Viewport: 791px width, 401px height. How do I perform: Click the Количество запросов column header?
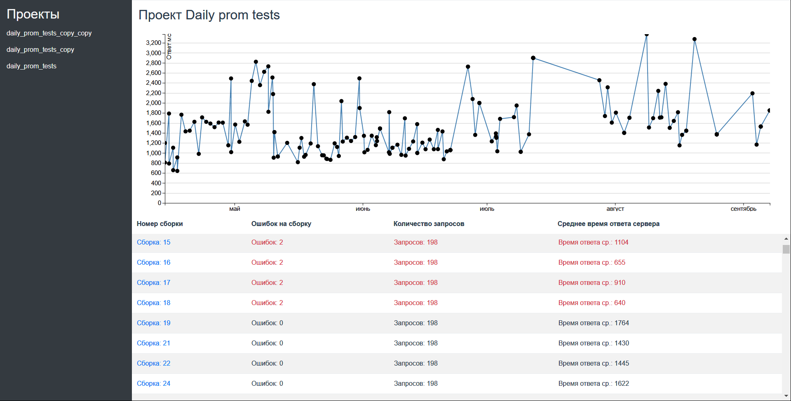click(x=429, y=224)
